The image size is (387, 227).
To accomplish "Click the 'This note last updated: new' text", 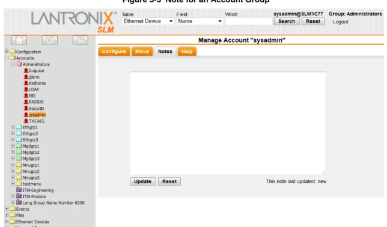I will pyautogui.click(x=296, y=181).
